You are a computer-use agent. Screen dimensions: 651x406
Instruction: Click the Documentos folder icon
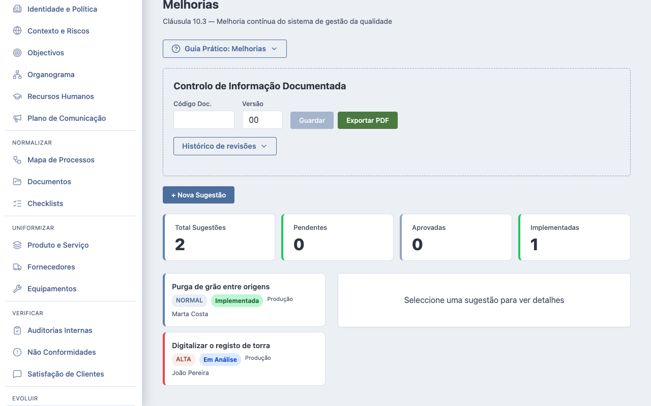pyautogui.click(x=17, y=182)
